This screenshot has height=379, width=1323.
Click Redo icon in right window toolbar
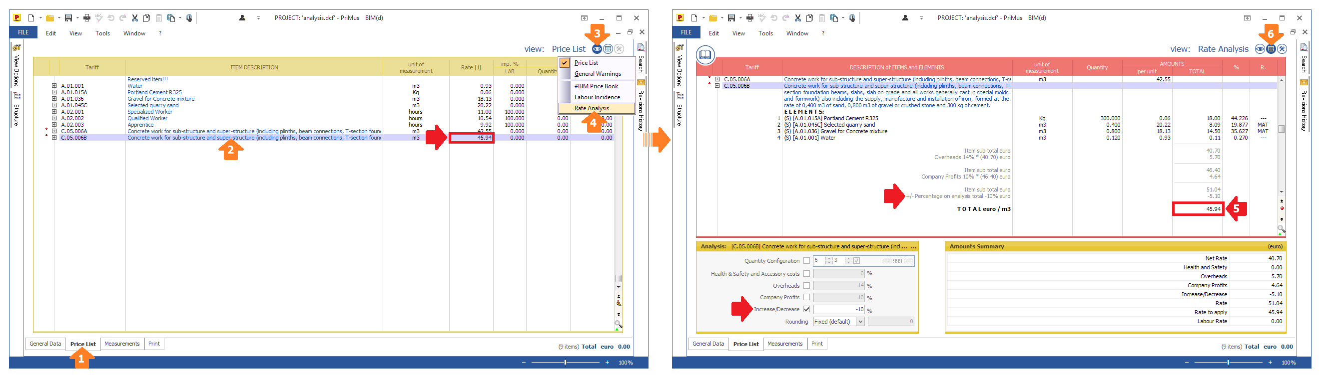pyautogui.click(x=786, y=18)
